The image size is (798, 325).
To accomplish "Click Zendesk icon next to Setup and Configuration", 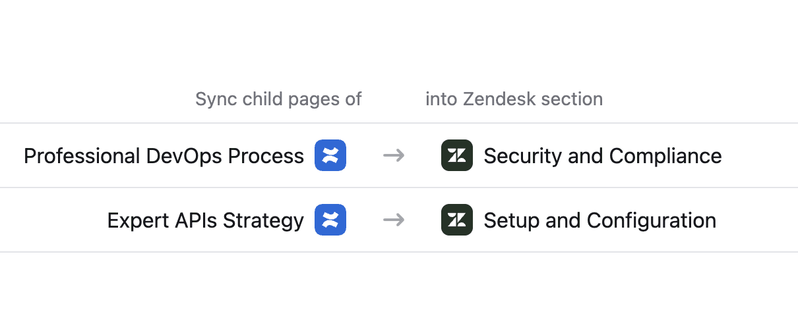I will point(457,220).
